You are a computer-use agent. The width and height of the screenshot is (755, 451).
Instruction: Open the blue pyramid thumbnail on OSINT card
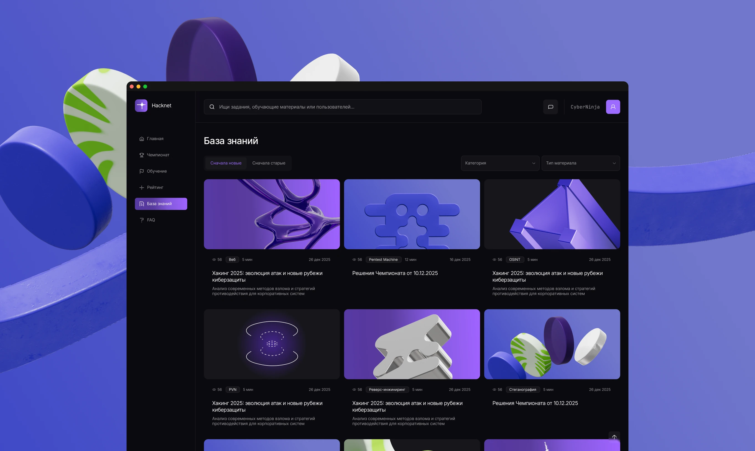[x=552, y=214]
